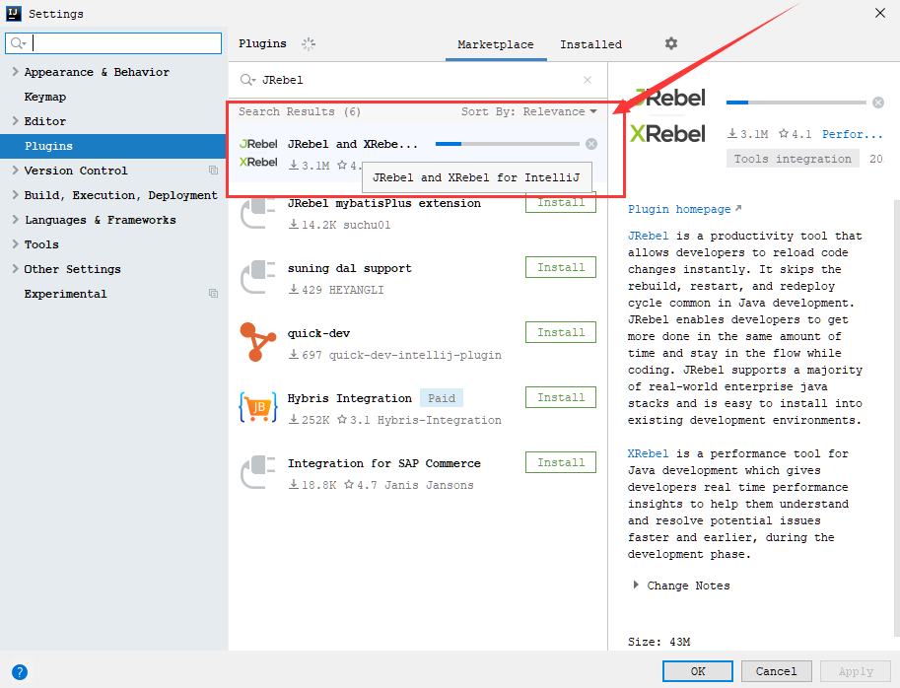Screen dimensions: 900x688
Task: Select suning dal support title
Action: (x=350, y=268)
